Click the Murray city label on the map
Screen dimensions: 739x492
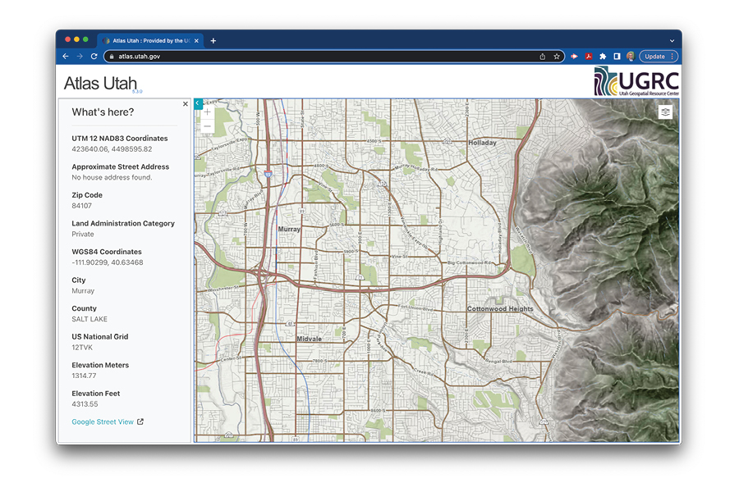point(289,230)
